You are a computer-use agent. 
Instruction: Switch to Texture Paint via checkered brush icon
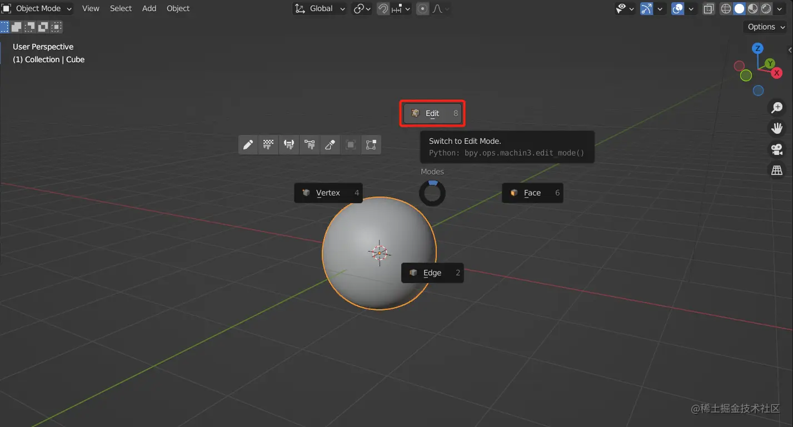pos(269,145)
